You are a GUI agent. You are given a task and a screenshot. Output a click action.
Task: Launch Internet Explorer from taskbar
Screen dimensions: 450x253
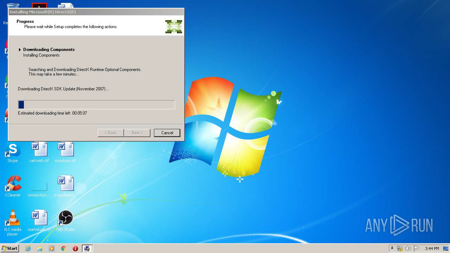point(28,248)
